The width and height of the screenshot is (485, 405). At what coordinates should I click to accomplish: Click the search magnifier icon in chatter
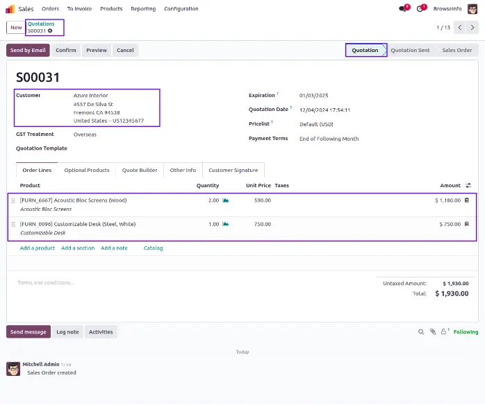[x=421, y=332]
